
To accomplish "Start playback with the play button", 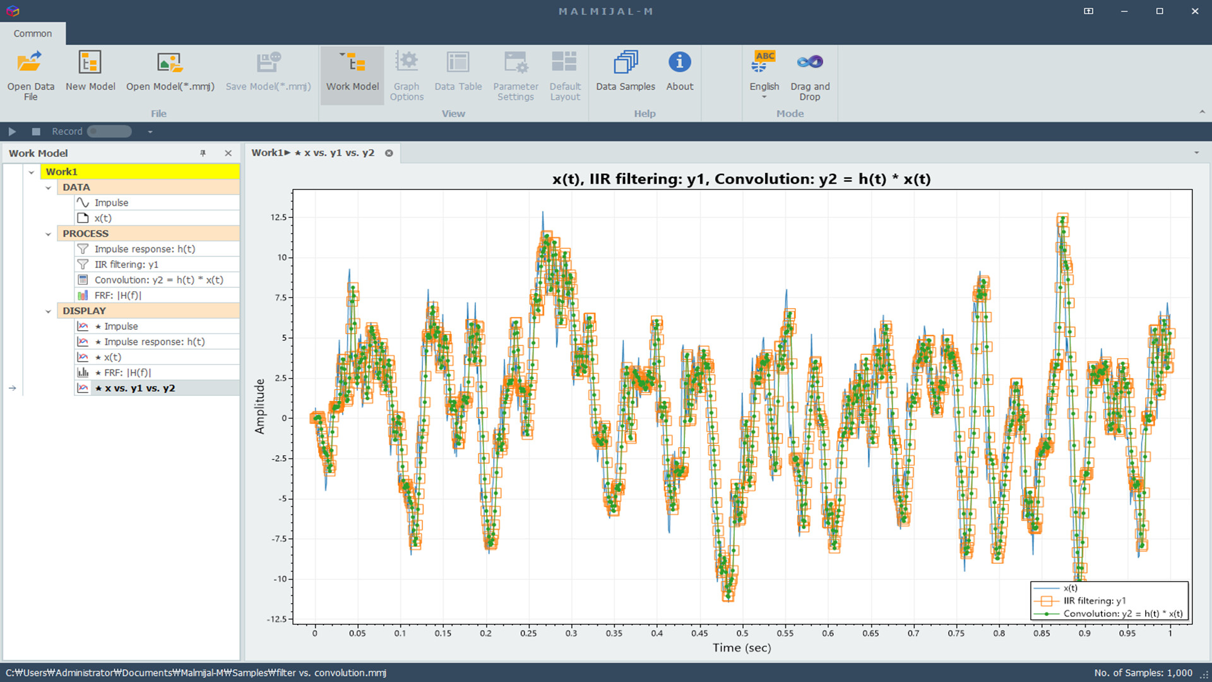I will [x=12, y=131].
